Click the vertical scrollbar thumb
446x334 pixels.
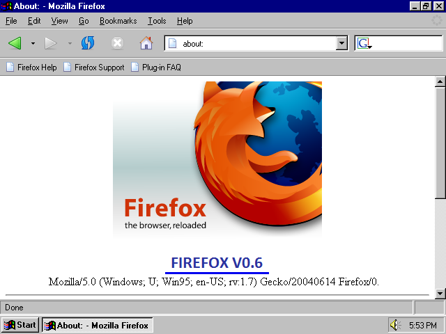pyautogui.click(x=440, y=143)
